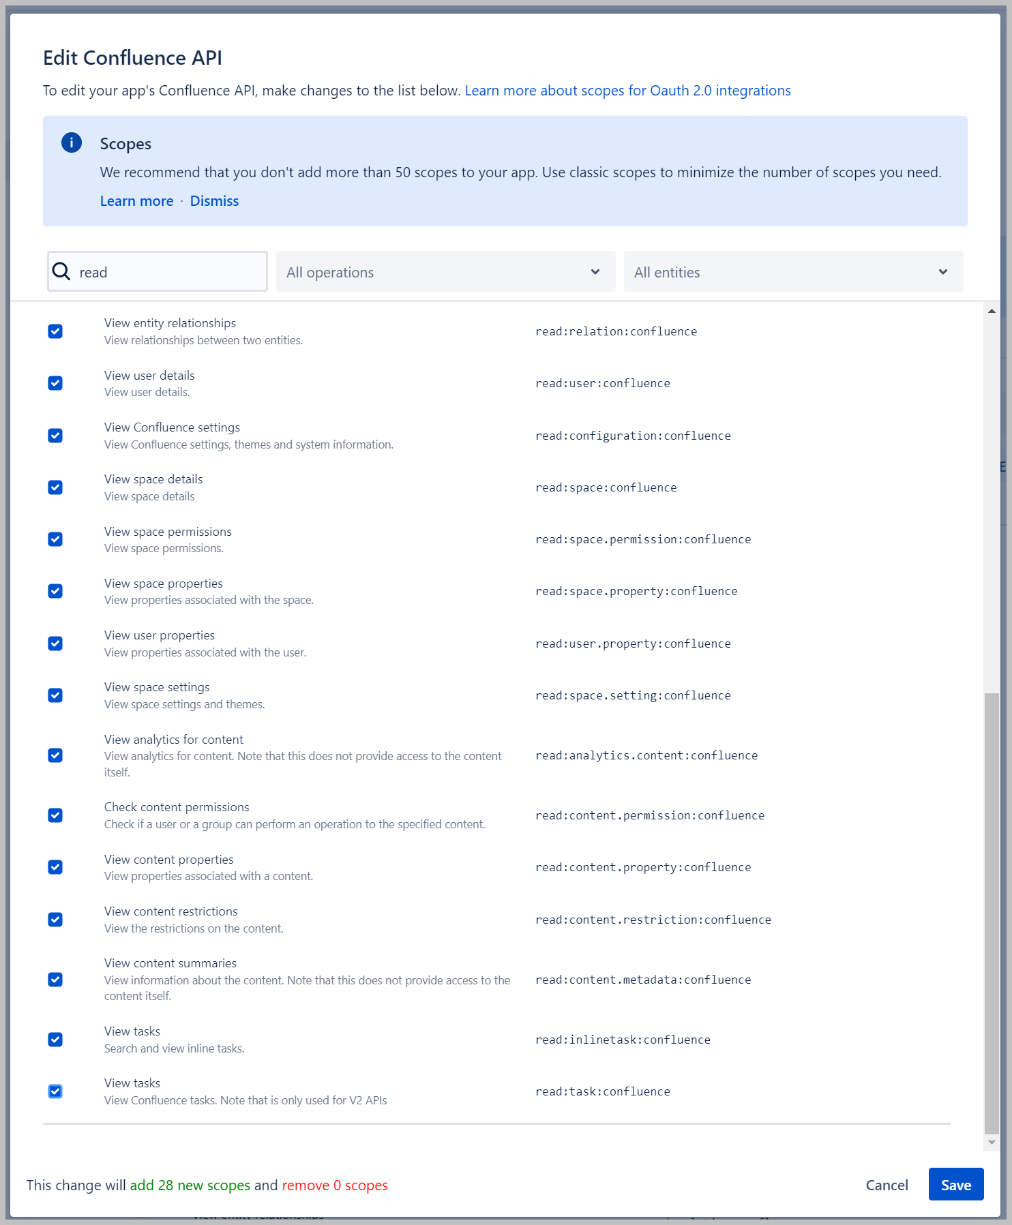Click the read:inlinetask:confluence scope text
1012x1225 pixels.
point(623,1040)
